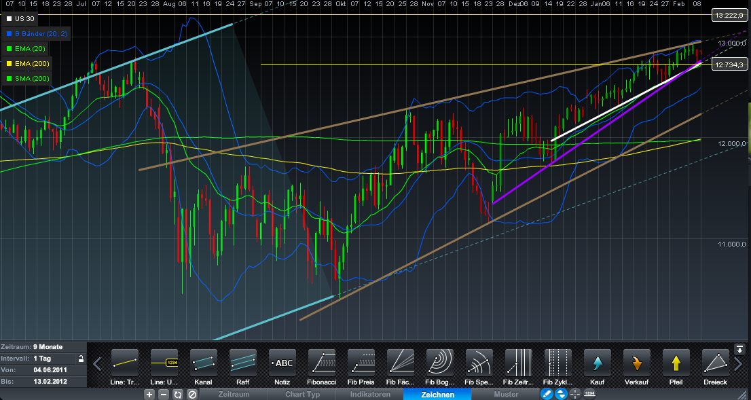This screenshot has height=400, width=751.
Task: Click the 12.000,0 axis price label
Action: click(731, 144)
